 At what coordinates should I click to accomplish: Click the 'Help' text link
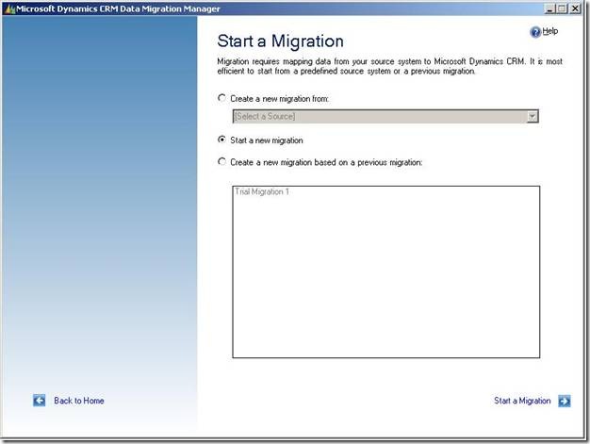(549, 31)
